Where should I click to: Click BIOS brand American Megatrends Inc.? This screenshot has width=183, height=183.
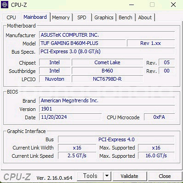click(107, 100)
